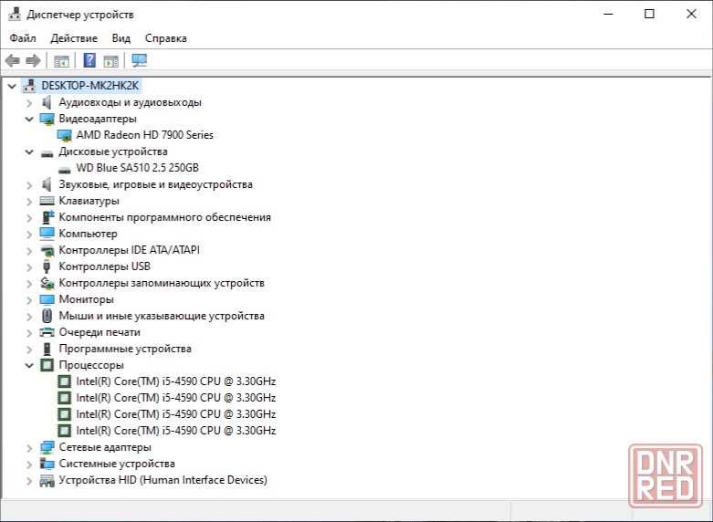
Task: Maximize the Диспетчер устройств window
Action: coord(649,14)
